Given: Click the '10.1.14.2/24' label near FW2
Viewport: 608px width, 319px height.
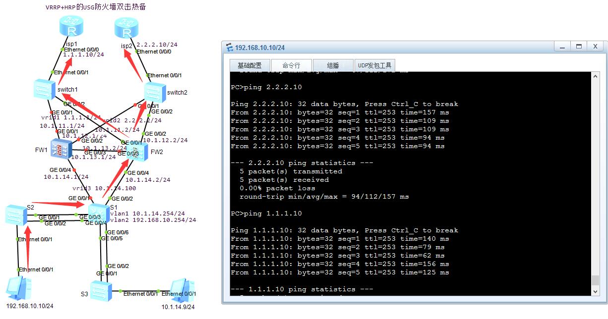Looking at the screenshot, I should coord(148,180).
